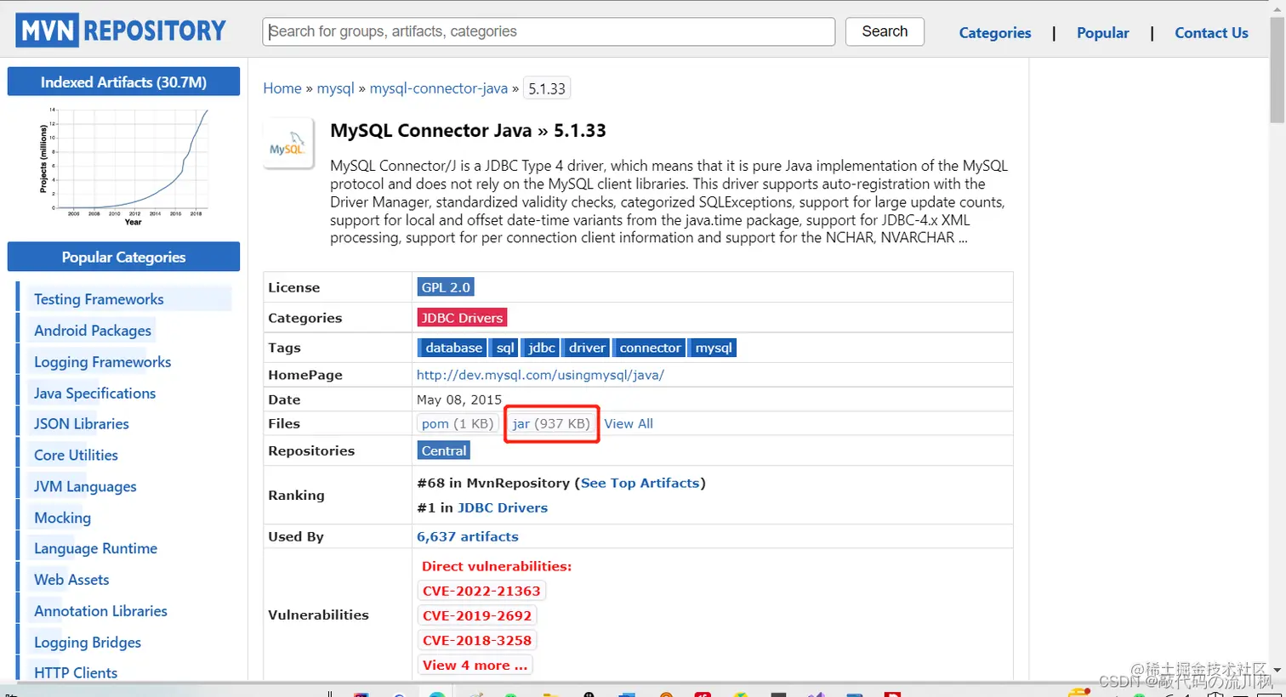Open JSON Libraries category
The height and width of the screenshot is (697, 1286).
pyautogui.click(x=82, y=423)
